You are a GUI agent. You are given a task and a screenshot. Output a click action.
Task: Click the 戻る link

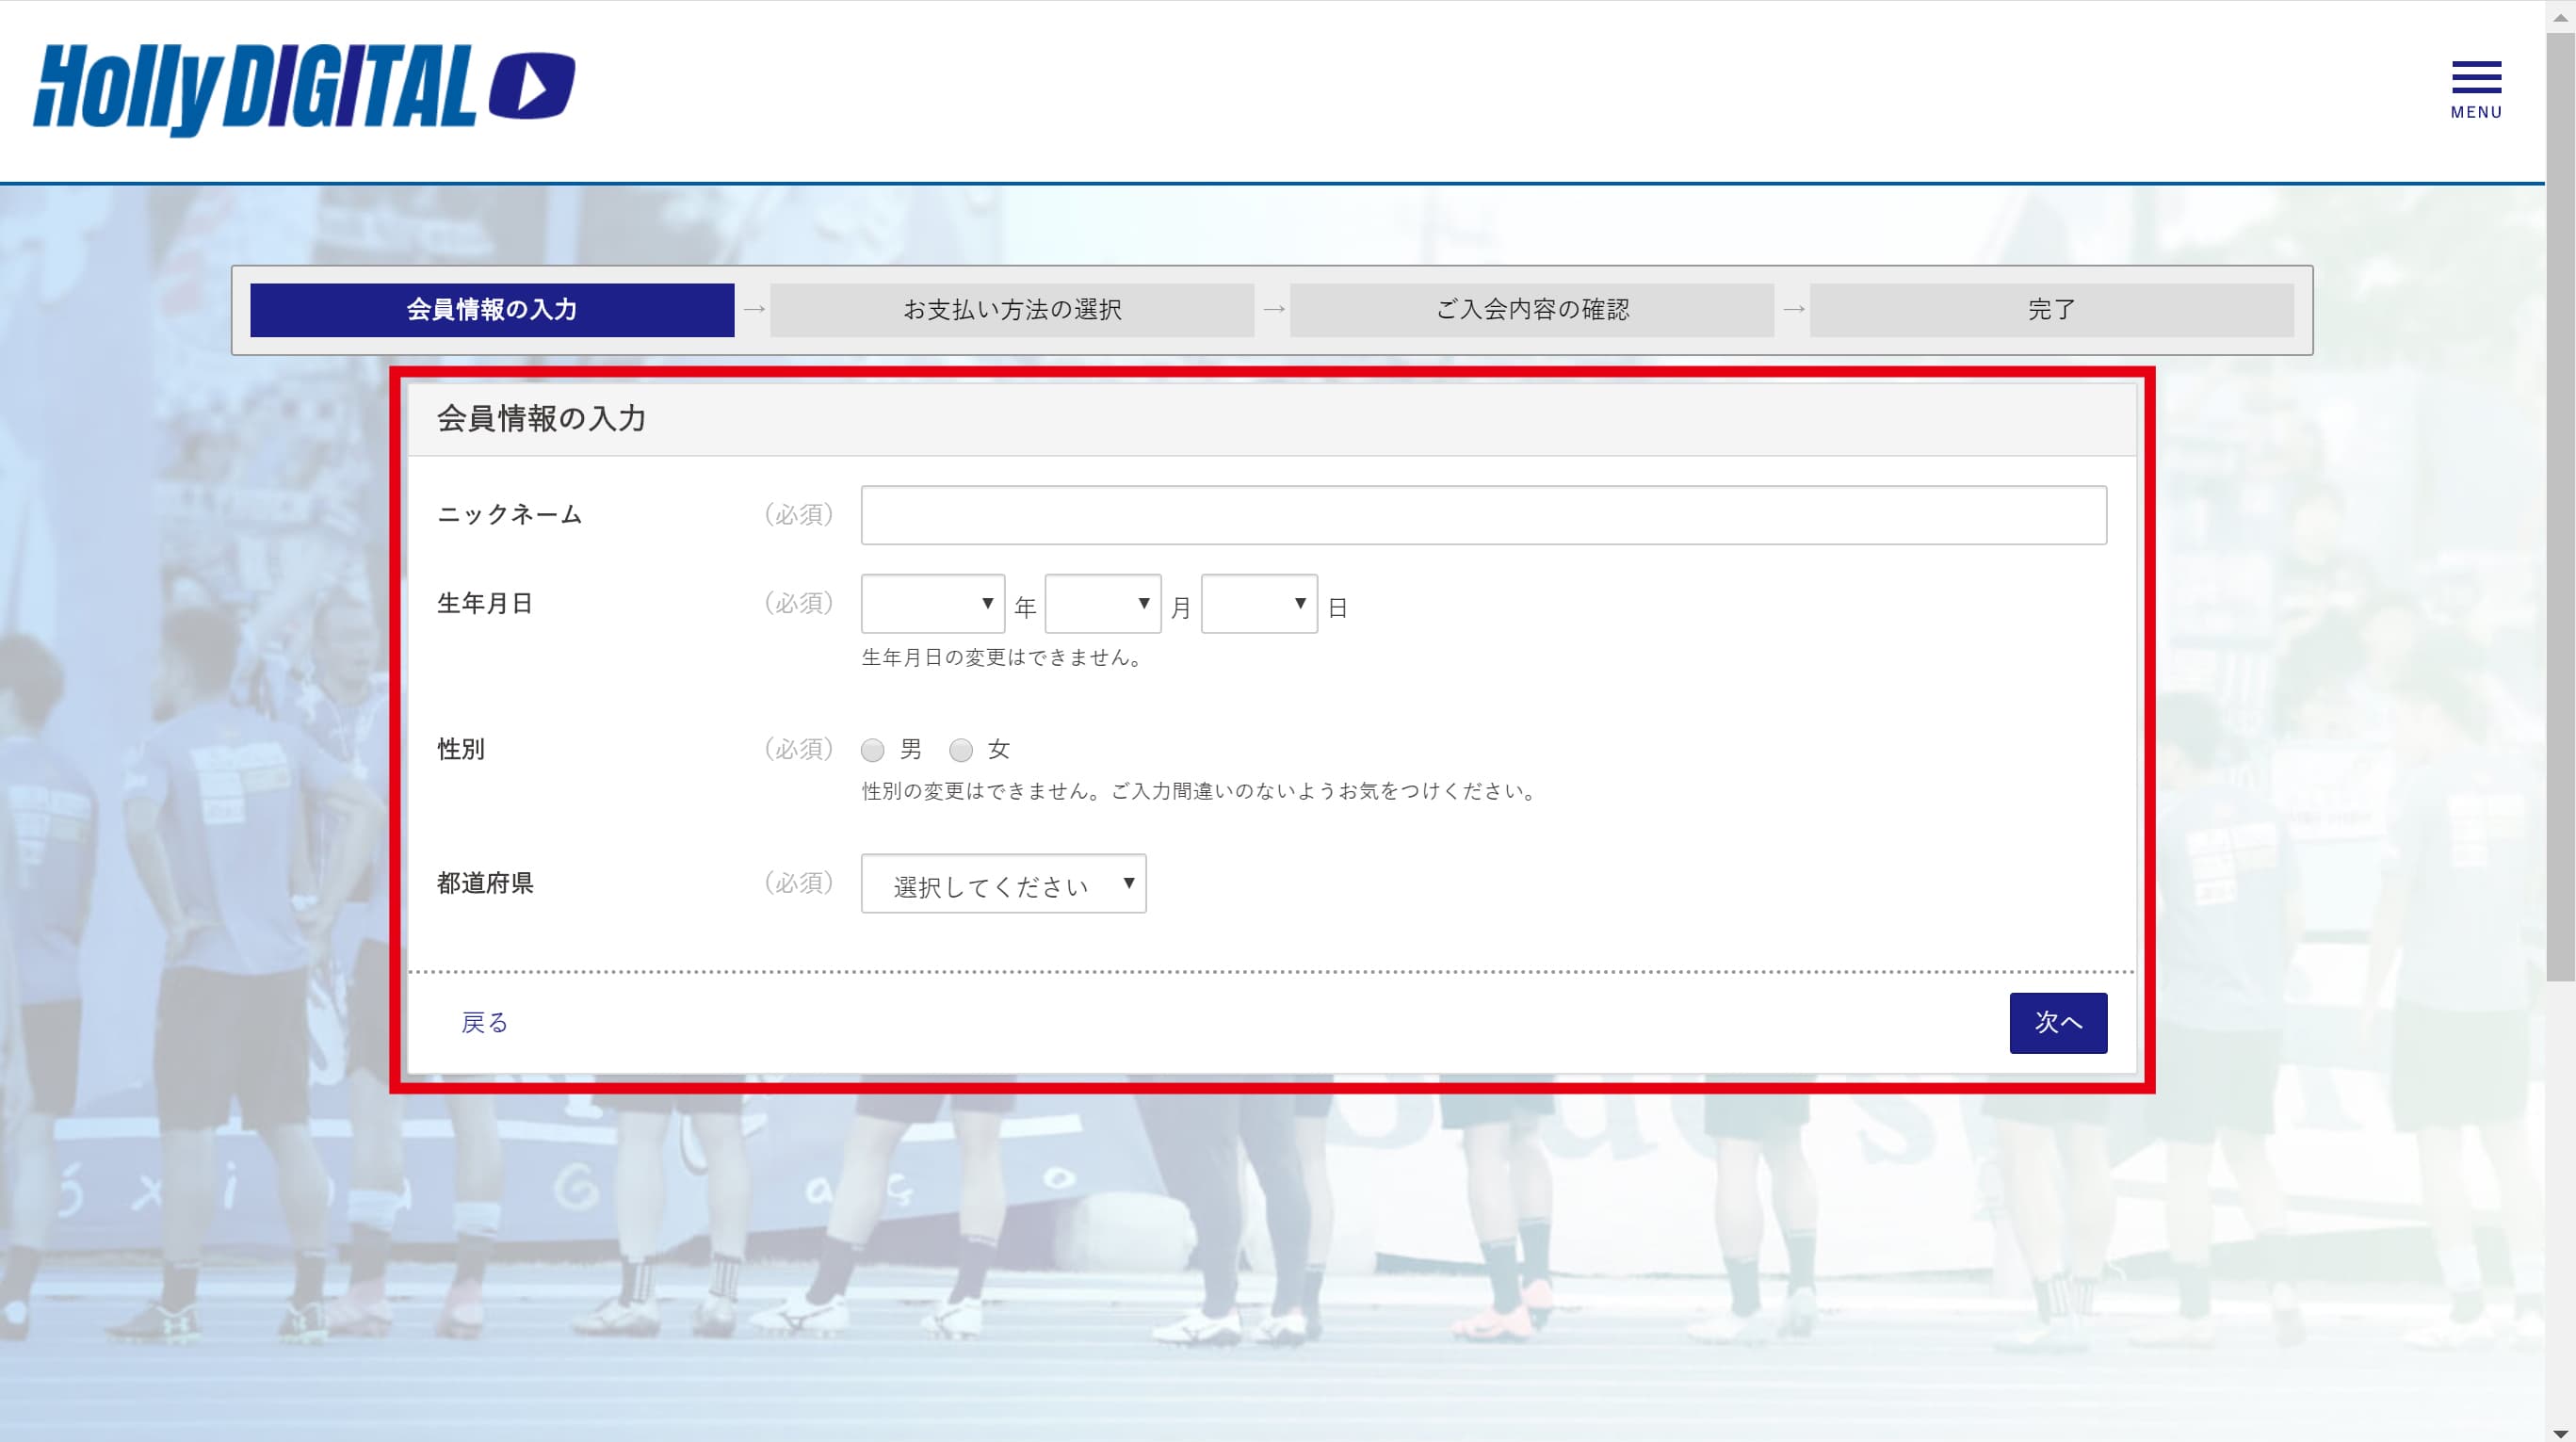484,1023
